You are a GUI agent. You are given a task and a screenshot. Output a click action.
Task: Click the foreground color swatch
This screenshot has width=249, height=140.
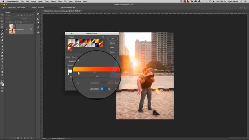[x=2, y=83]
